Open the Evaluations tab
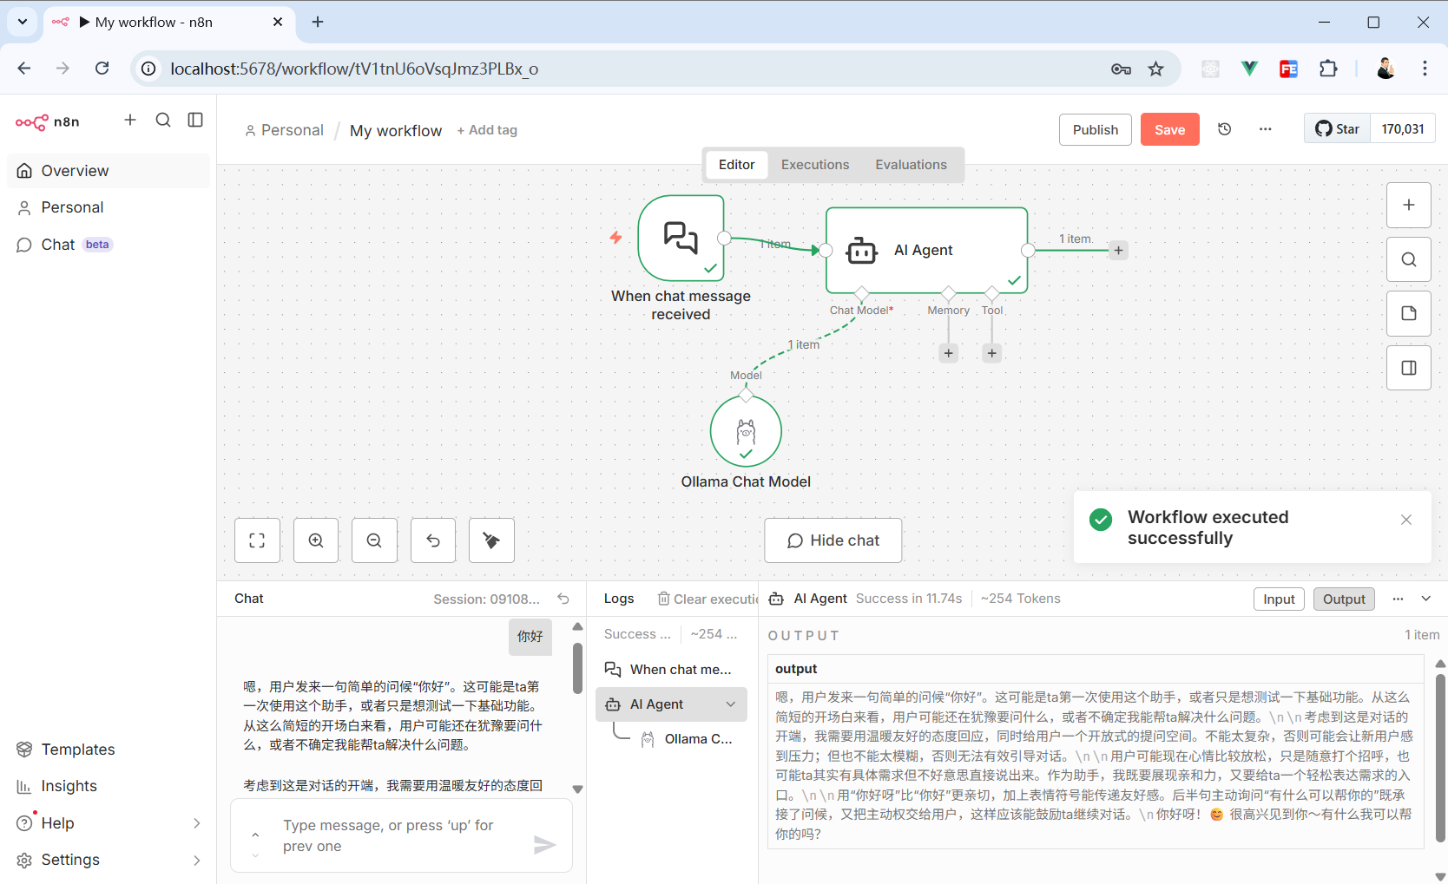Screen dimensions: 1448x884 (911, 165)
